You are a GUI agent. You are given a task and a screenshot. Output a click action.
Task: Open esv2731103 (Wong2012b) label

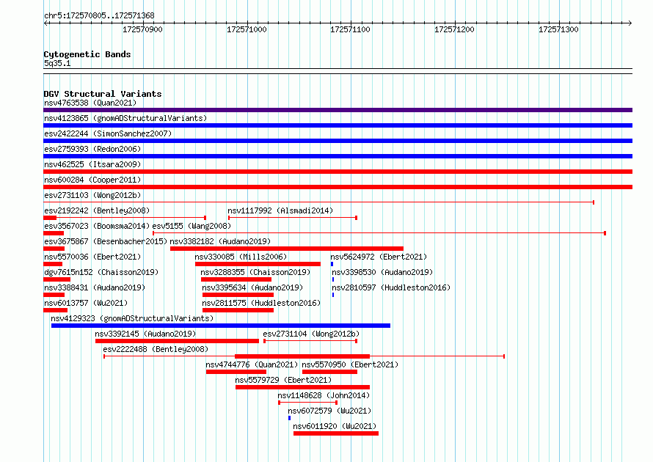click(x=92, y=195)
